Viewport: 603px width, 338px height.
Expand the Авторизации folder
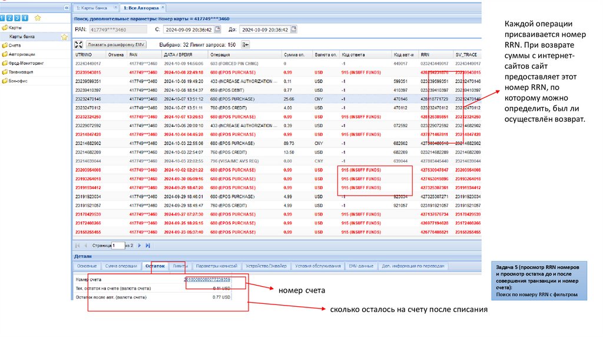pos(22,54)
